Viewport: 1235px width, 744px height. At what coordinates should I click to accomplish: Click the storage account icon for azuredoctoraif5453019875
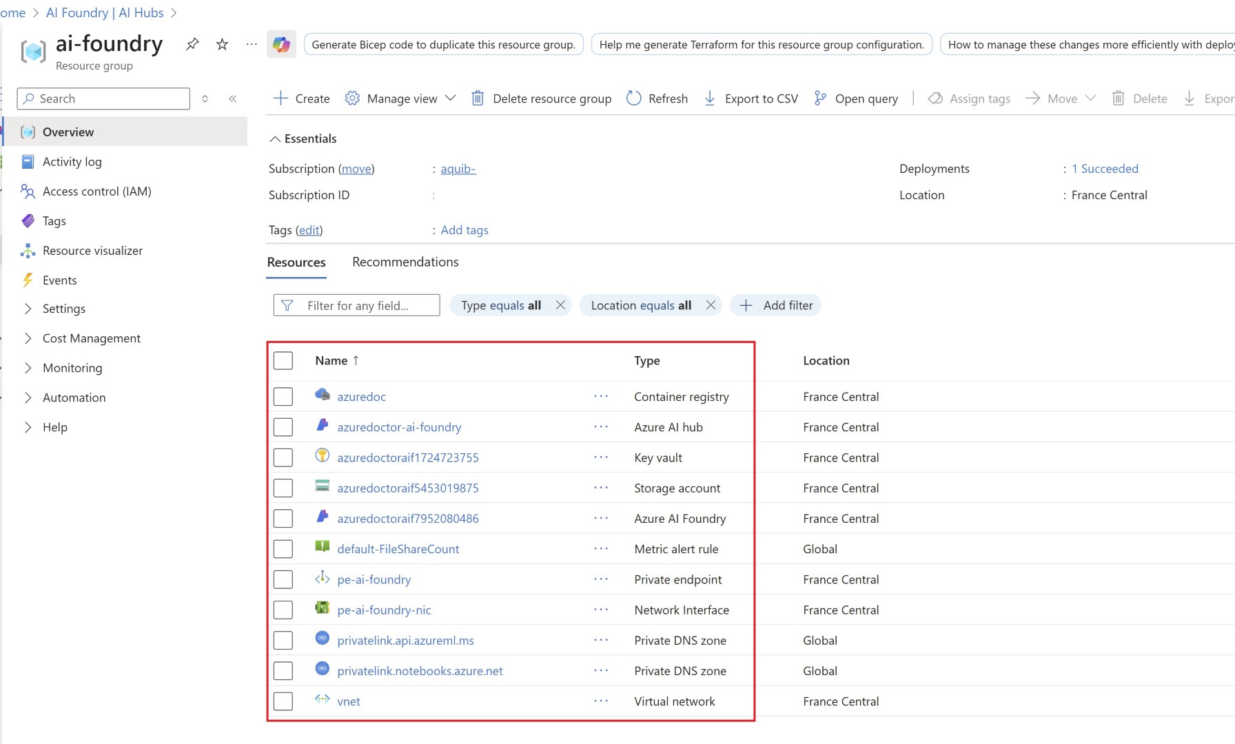(x=322, y=486)
